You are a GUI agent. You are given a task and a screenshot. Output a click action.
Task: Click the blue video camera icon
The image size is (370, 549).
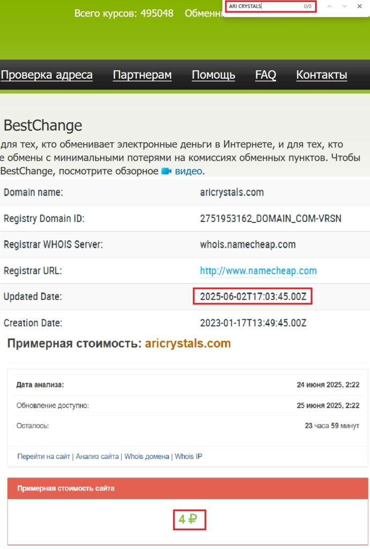166,172
